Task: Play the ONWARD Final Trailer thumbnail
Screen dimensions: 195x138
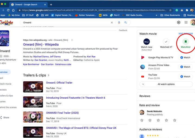Action: click(x=33, y=117)
